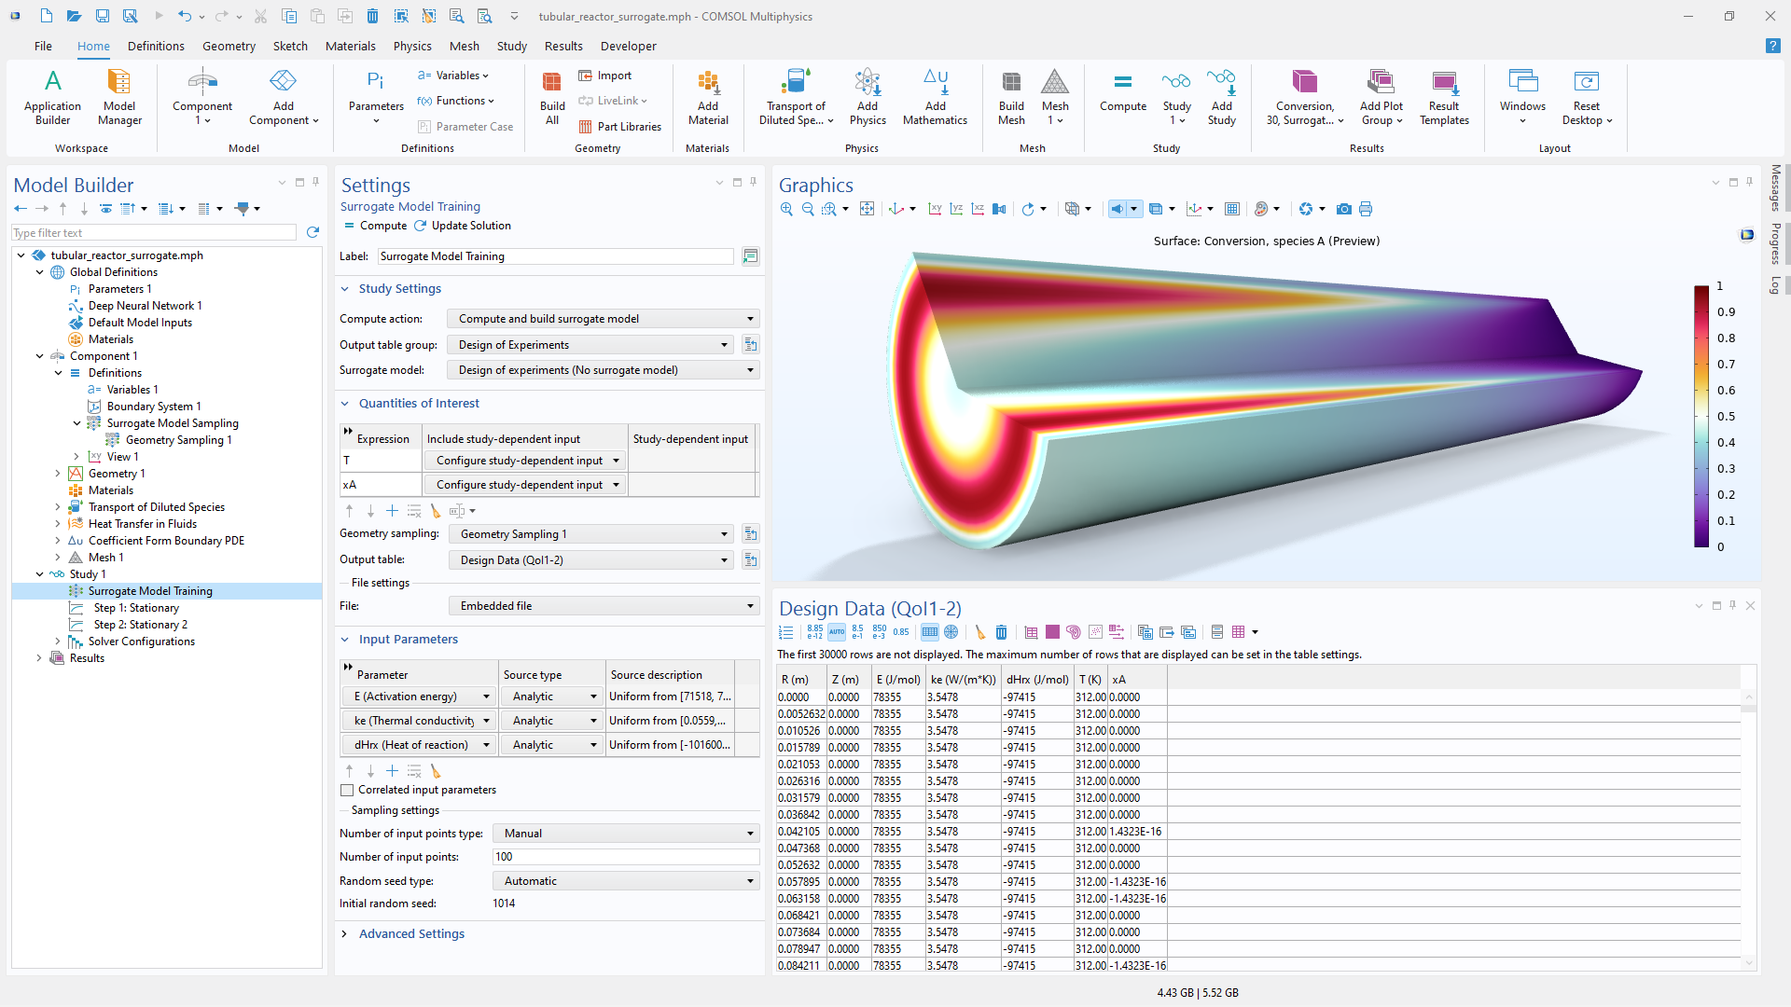Screen dimensions: 1791x1007
Task: Click Build All geometry icon
Action: tap(552, 97)
